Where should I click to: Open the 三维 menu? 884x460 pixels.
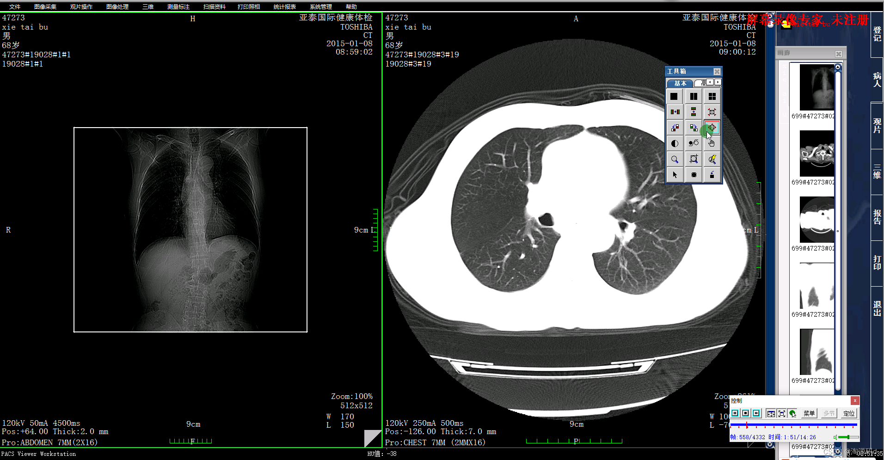pos(148,6)
